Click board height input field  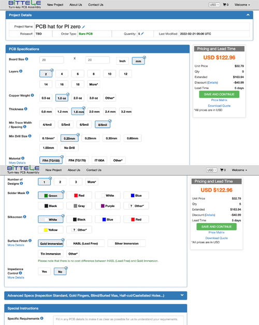(x=97, y=60)
